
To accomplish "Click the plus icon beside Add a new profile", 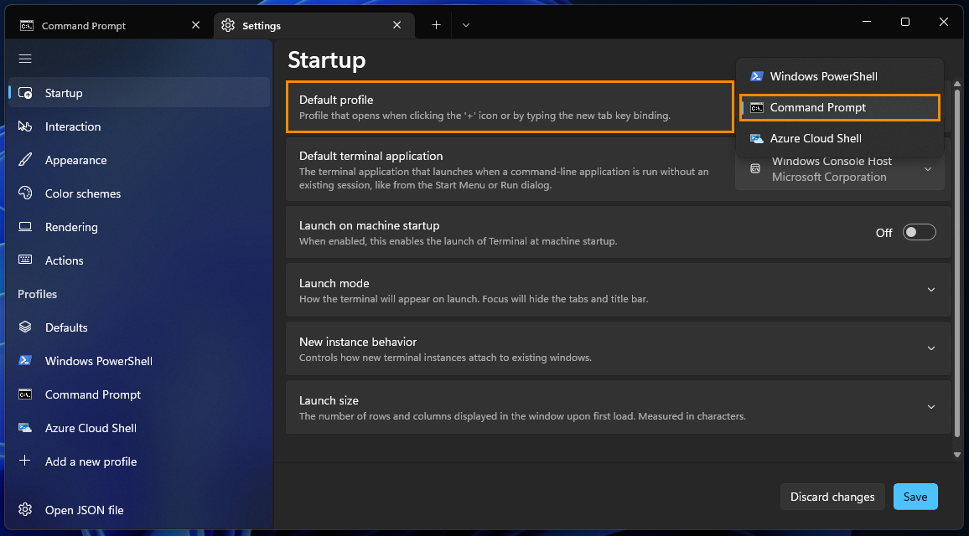I will [24, 461].
